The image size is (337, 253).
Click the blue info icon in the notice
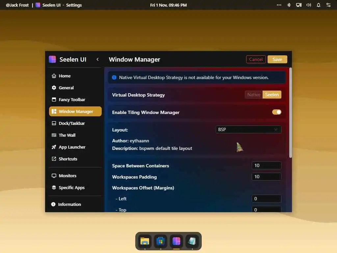tap(114, 77)
